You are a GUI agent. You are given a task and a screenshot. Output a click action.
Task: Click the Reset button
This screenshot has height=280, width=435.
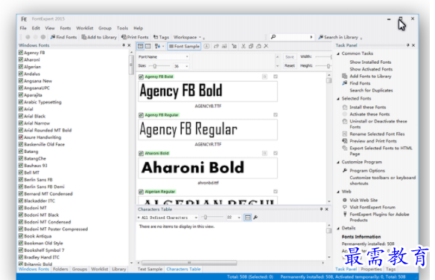click(290, 66)
